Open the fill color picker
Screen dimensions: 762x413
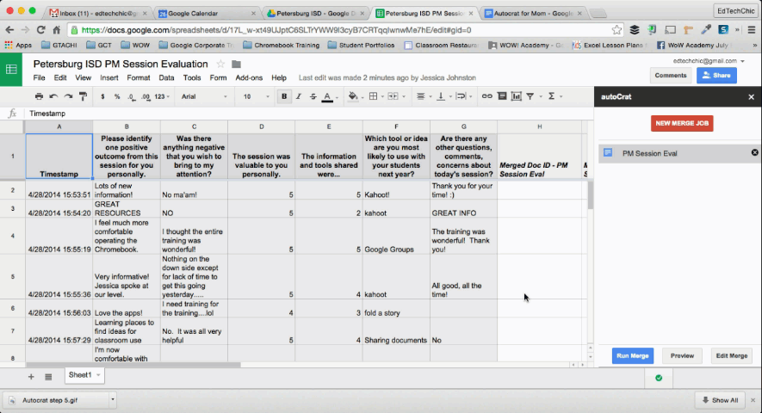(x=356, y=96)
